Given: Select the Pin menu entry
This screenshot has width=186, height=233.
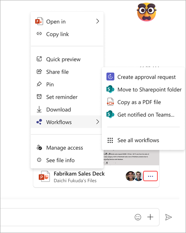Looking at the screenshot, I should [x=67, y=84].
